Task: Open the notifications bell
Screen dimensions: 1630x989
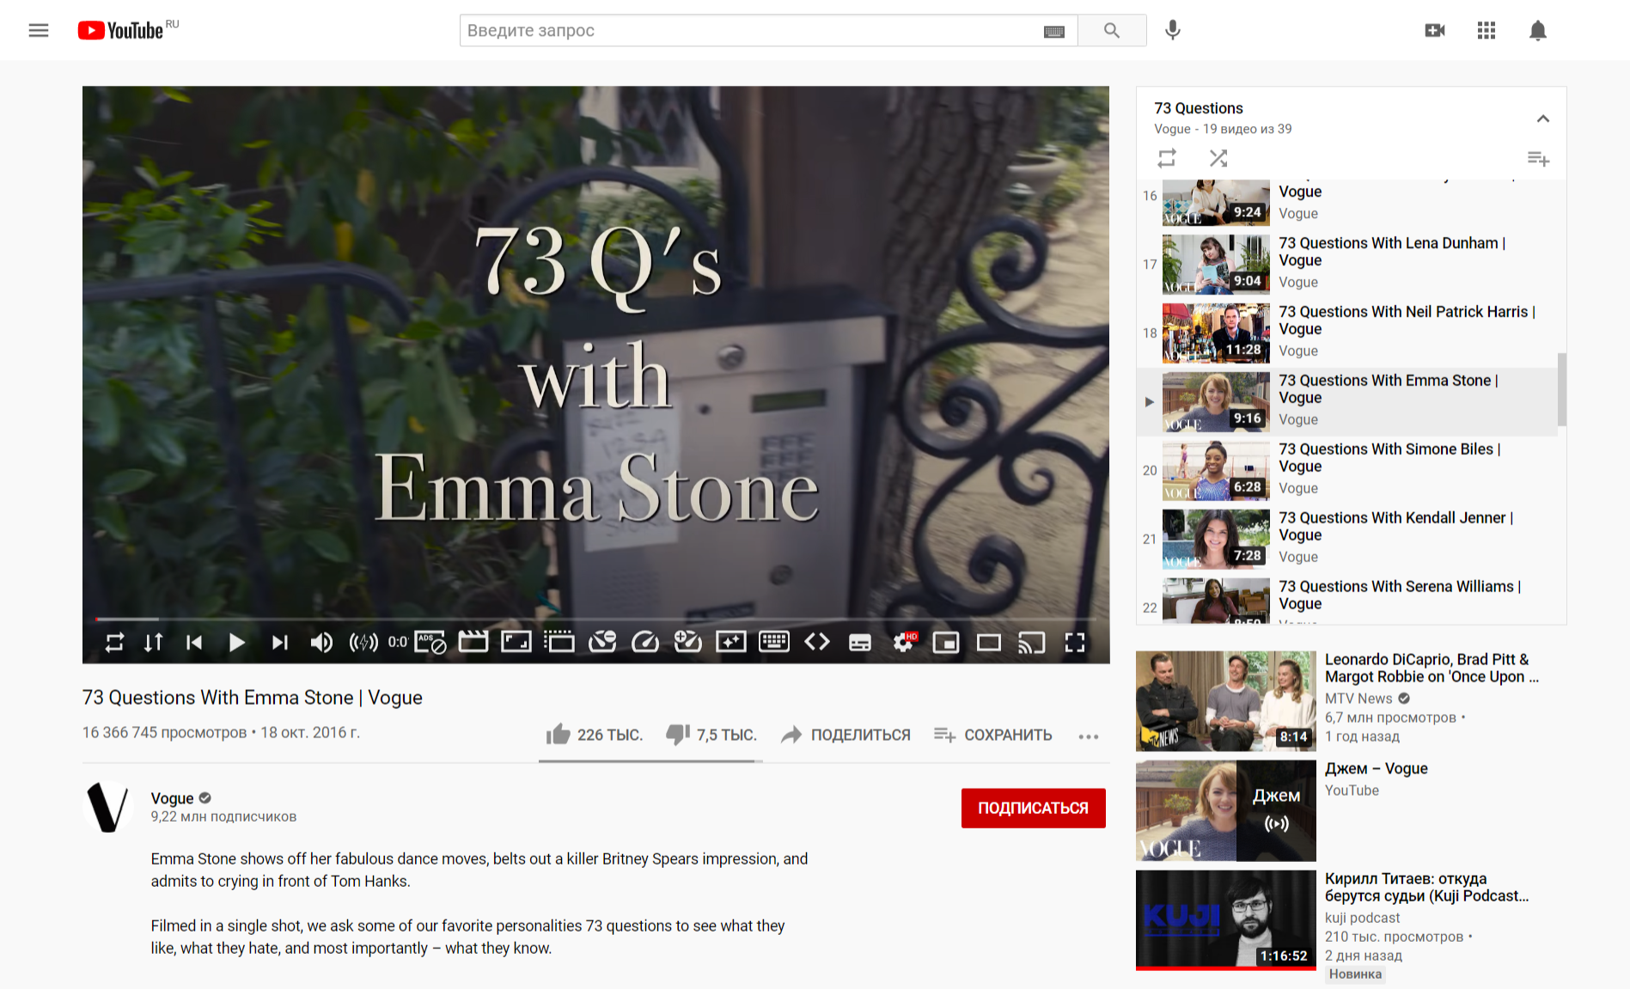Action: click(x=1538, y=31)
